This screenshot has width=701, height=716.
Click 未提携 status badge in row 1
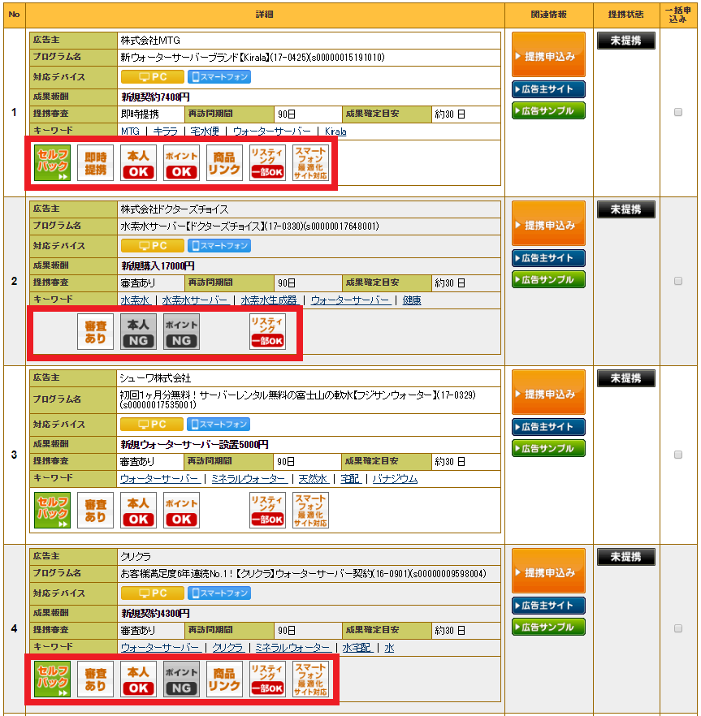[x=626, y=41]
